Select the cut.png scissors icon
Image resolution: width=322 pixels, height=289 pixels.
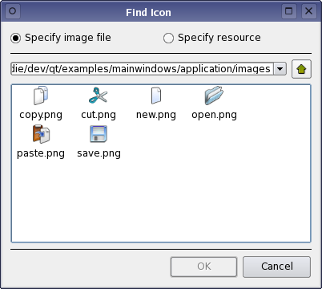[98, 96]
